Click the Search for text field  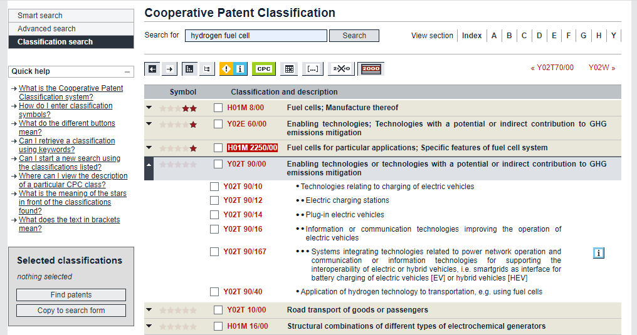tap(256, 36)
